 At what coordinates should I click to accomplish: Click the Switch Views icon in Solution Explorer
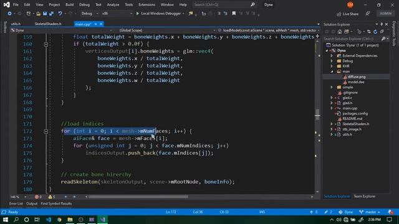pos(347,32)
